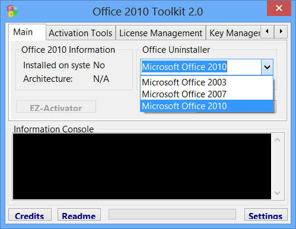
Task: Open the Activation Tools tab
Action: coord(81,33)
